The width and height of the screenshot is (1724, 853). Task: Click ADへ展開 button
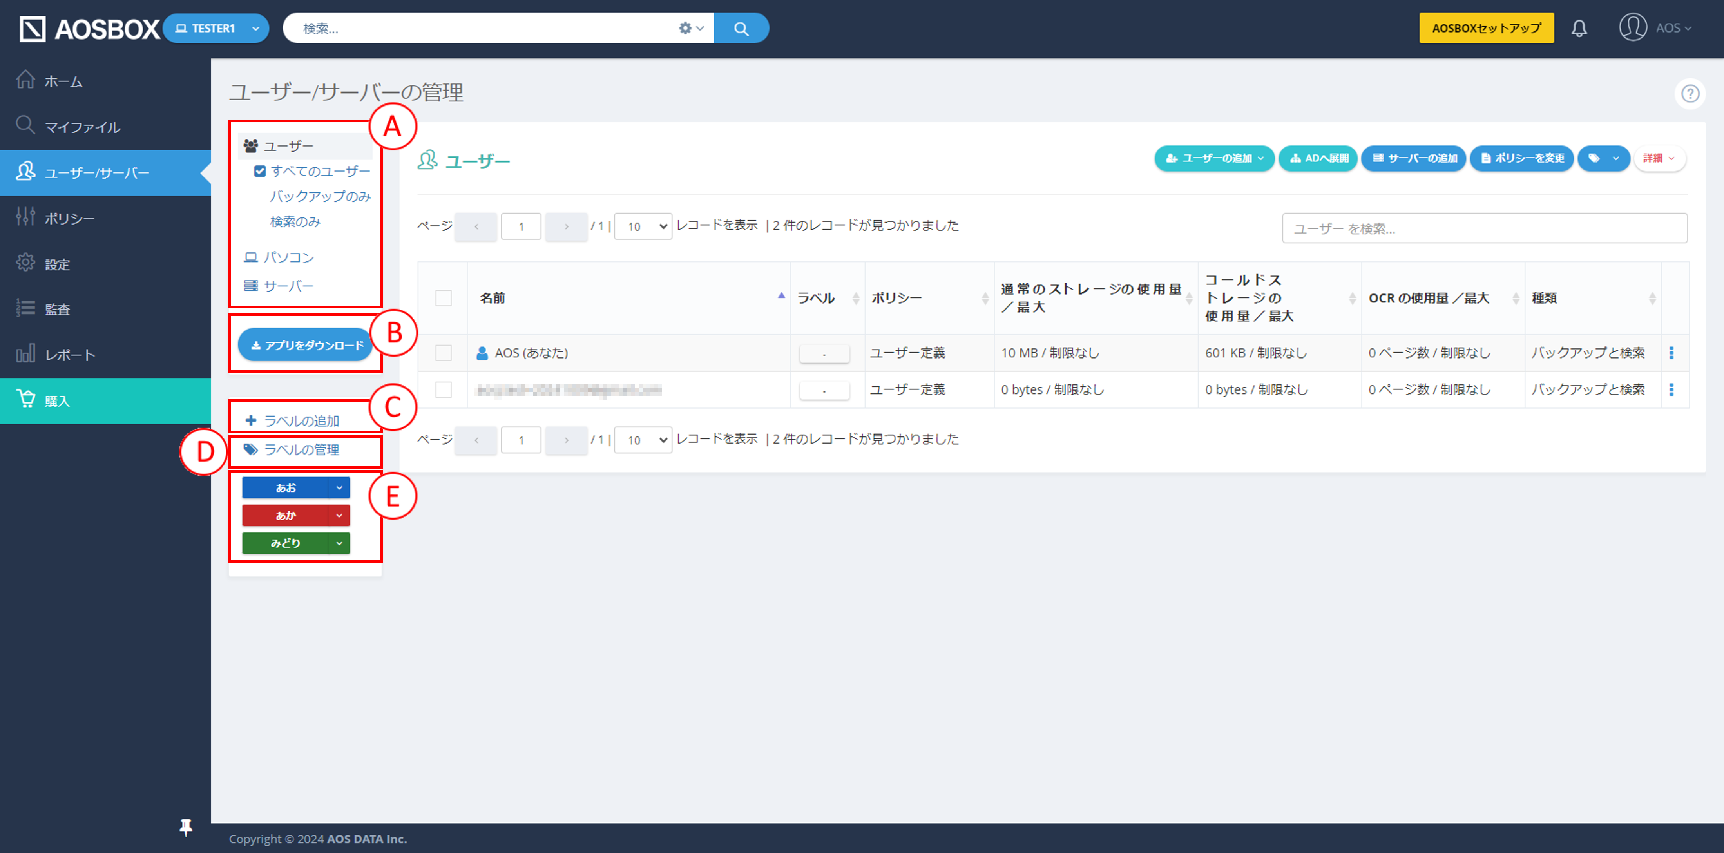pyautogui.click(x=1318, y=159)
